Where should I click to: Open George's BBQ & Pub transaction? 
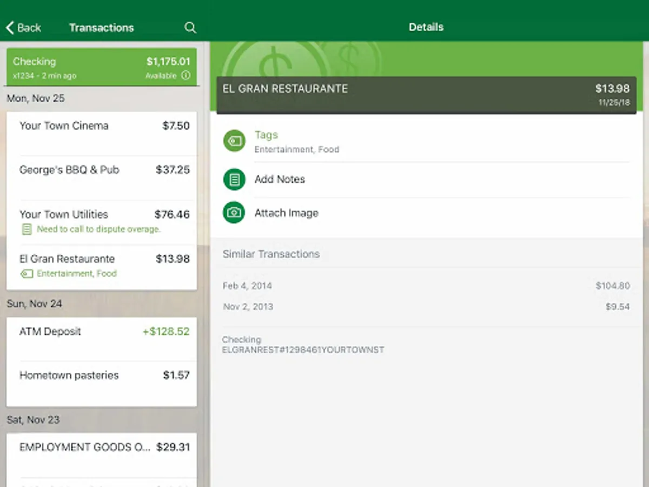click(102, 178)
